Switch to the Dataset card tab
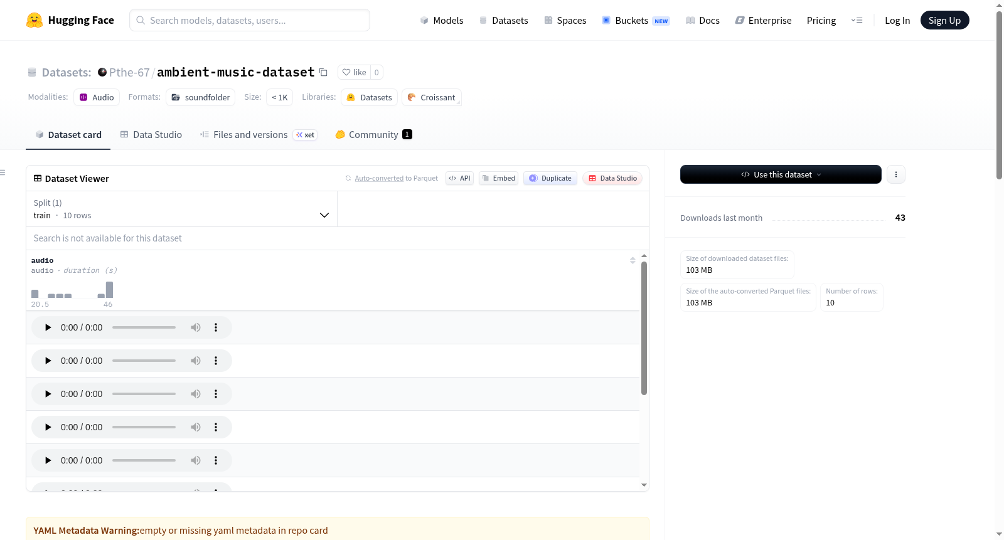The image size is (1004, 540). click(68, 134)
